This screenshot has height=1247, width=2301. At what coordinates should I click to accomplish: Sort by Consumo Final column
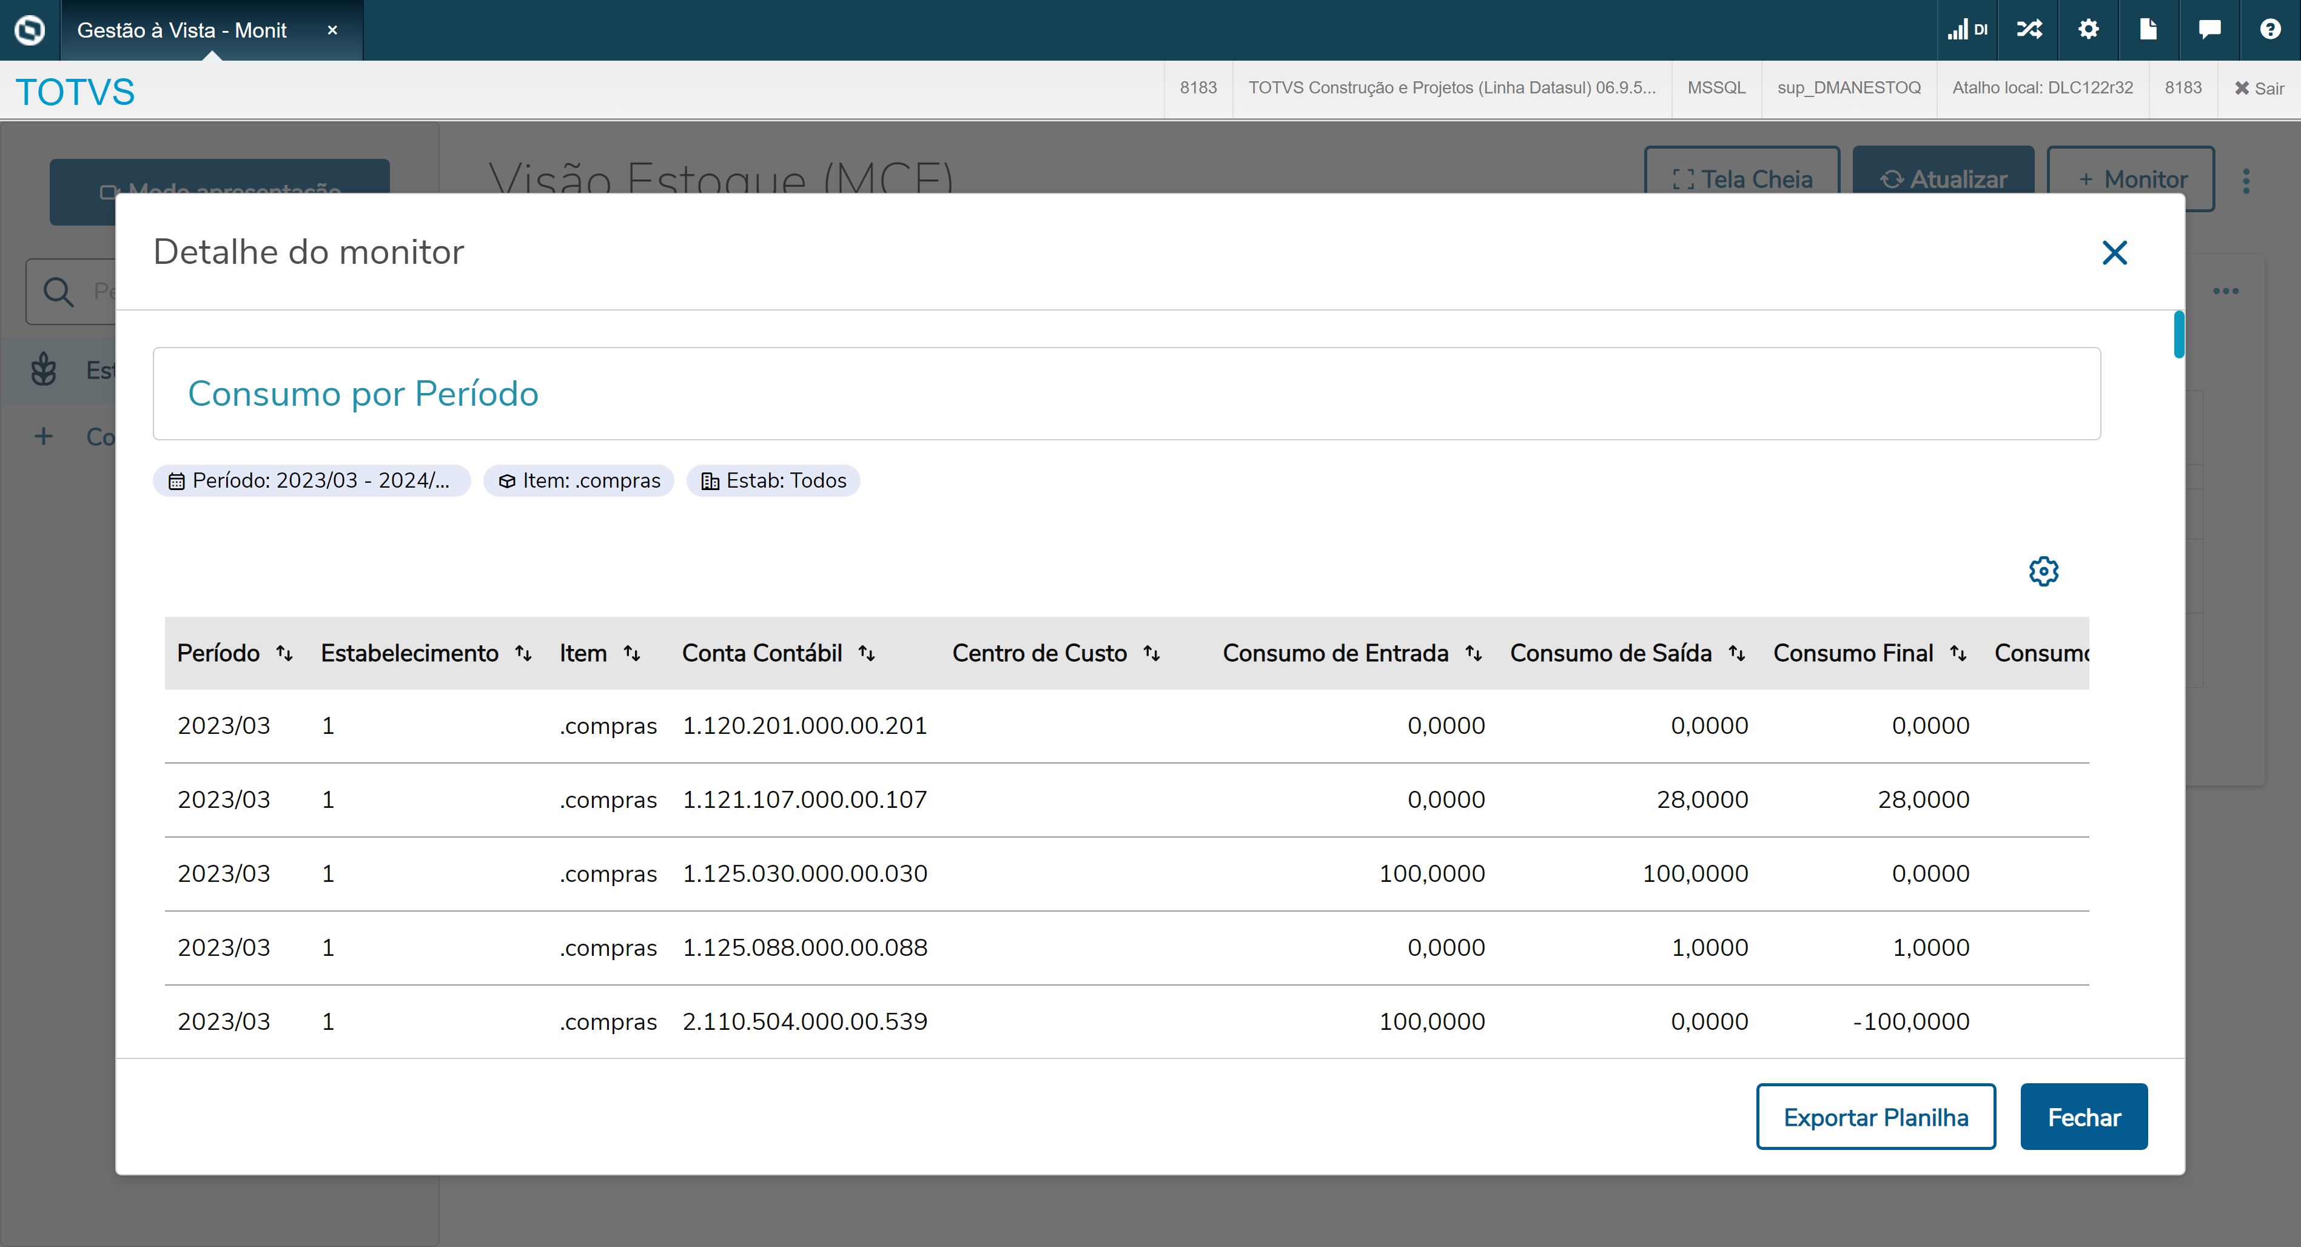coord(1957,653)
